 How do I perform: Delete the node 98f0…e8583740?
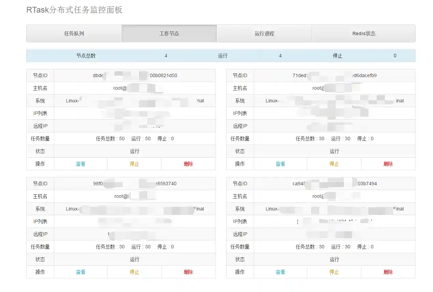pyautogui.click(x=188, y=272)
